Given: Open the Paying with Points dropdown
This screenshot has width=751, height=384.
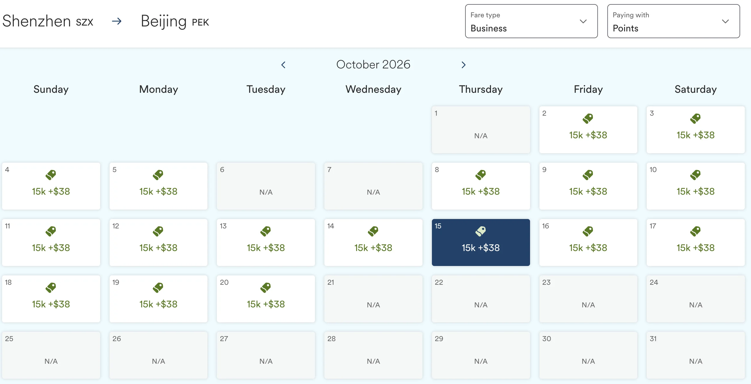Looking at the screenshot, I should [x=673, y=21].
